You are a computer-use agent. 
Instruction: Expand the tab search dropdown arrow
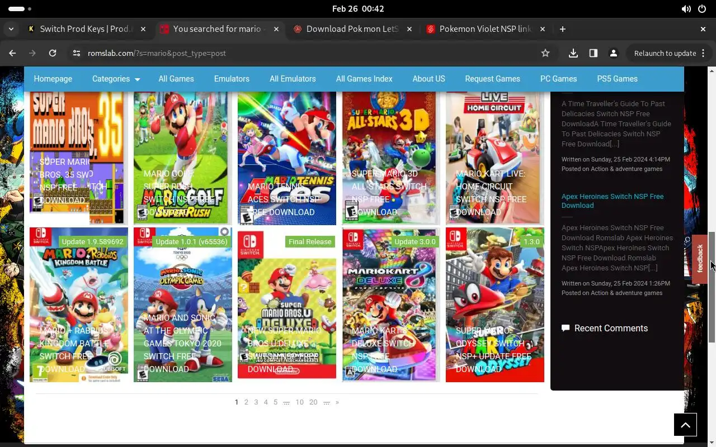click(12, 29)
